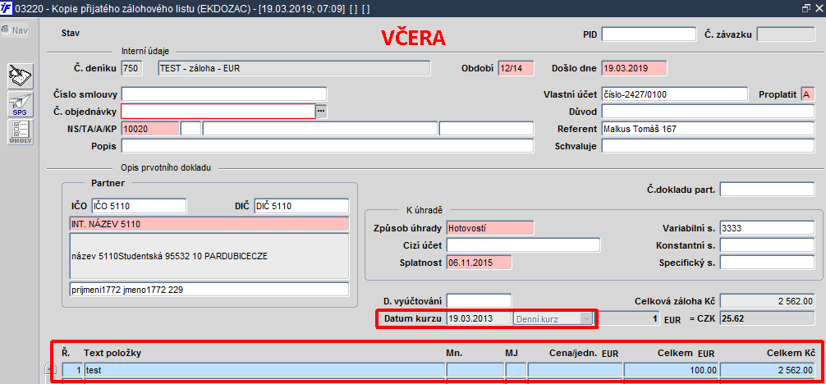Click the row number cell 1
Viewport: 826px width, 384px height.
pyautogui.click(x=72, y=370)
